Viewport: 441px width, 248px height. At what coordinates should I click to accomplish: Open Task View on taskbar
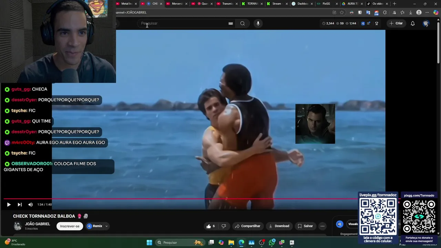[x=211, y=242]
